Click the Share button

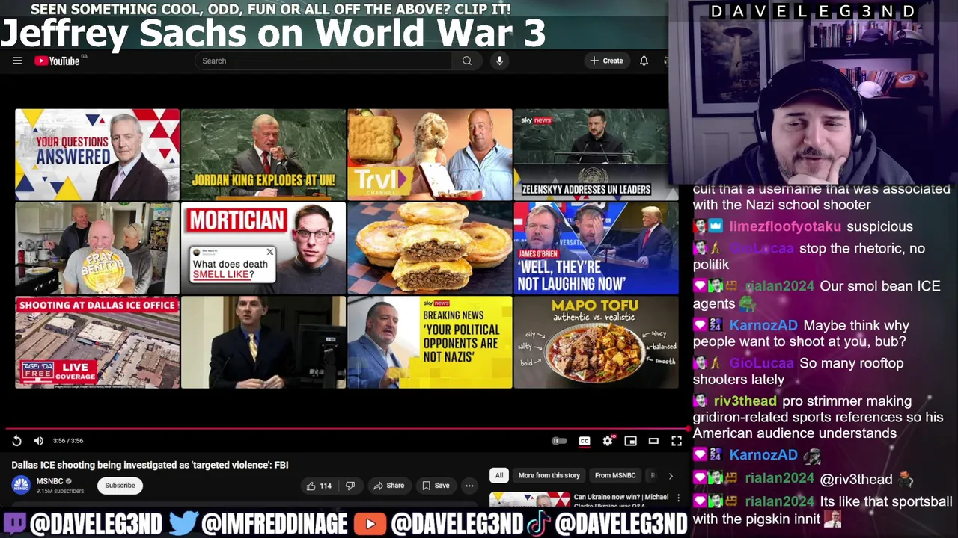coord(388,486)
